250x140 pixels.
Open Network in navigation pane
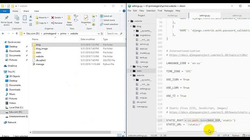pos(12,122)
